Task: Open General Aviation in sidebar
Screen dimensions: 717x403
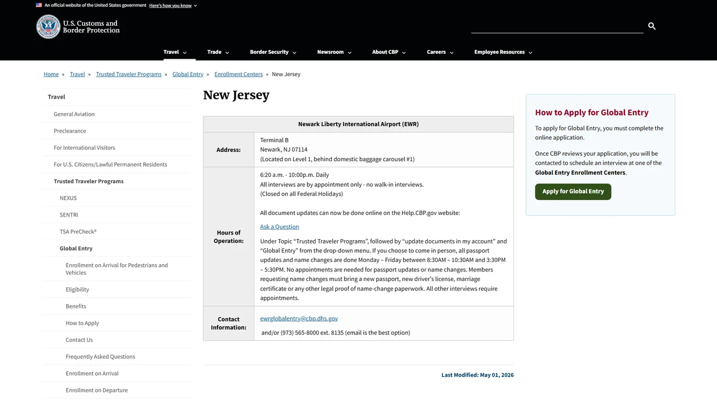Action: 117,114
